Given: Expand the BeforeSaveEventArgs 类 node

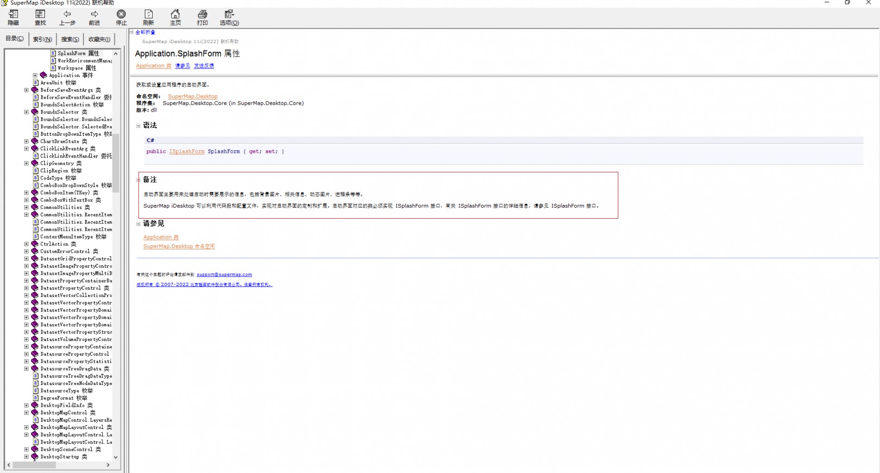Looking at the screenshot, I should point(26,90).
